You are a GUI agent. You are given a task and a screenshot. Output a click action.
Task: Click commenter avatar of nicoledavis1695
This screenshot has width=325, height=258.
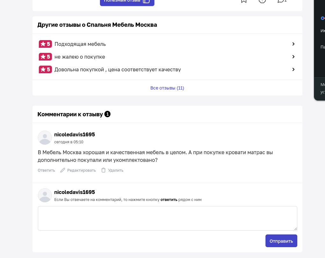point(45,138)
